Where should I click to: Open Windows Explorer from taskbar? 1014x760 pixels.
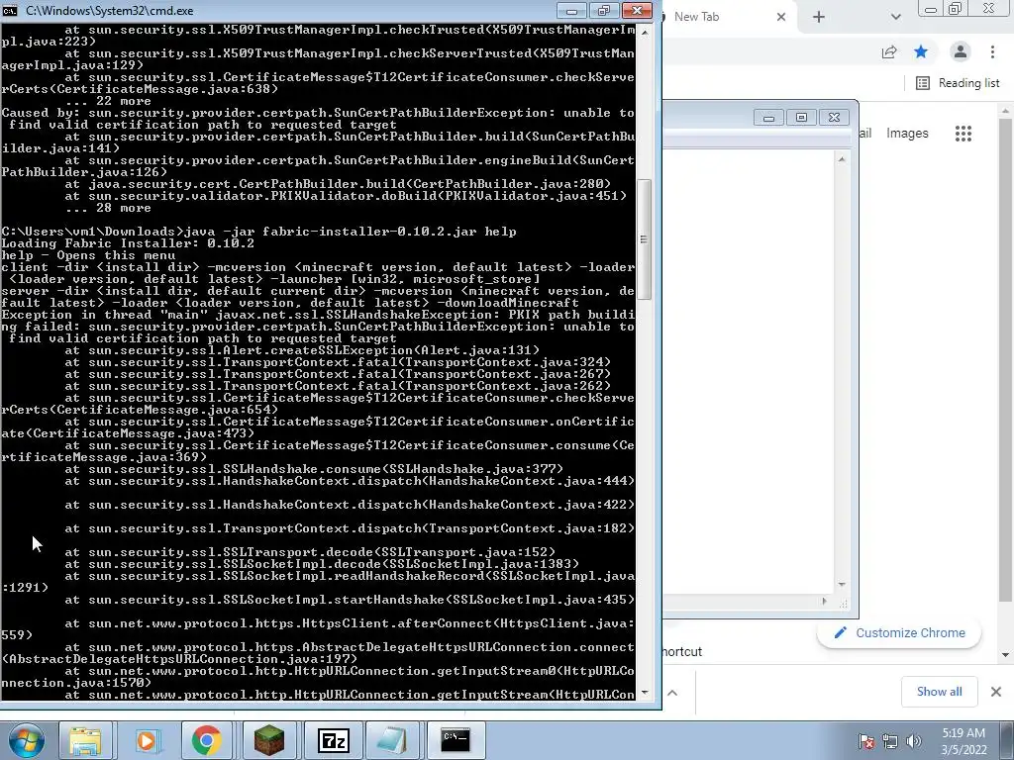[85, 740]
